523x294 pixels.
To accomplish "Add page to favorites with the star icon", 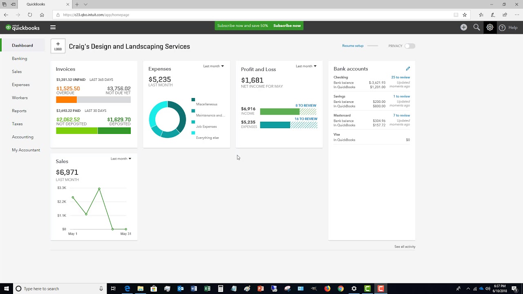I will pos(465,15).
